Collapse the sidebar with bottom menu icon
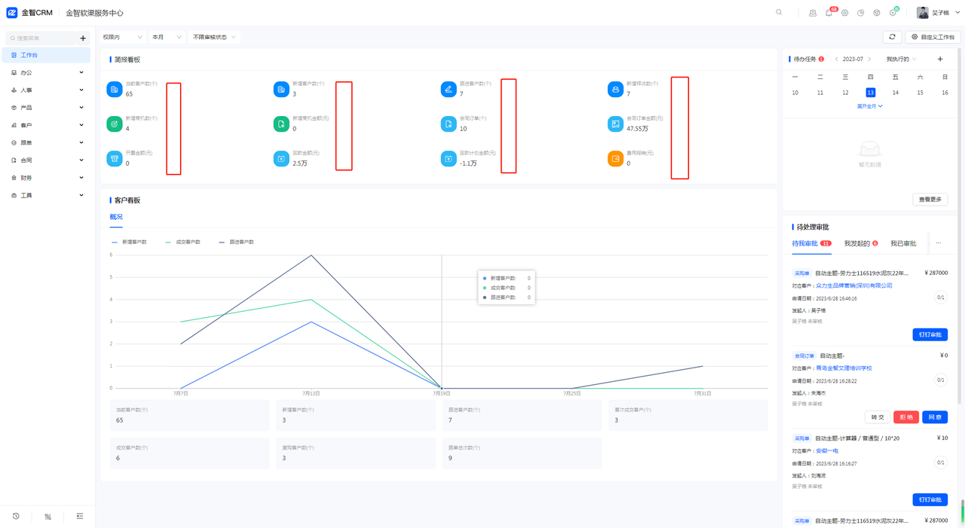 (x=79, y=516)
